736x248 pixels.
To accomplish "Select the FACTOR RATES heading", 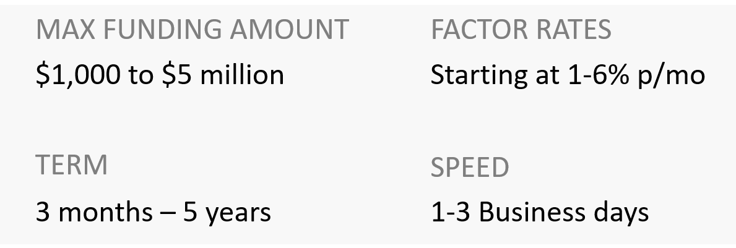I will click(x=521, y=30).
